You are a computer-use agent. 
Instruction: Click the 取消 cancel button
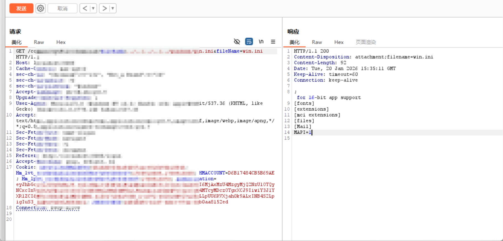point(62,8)
